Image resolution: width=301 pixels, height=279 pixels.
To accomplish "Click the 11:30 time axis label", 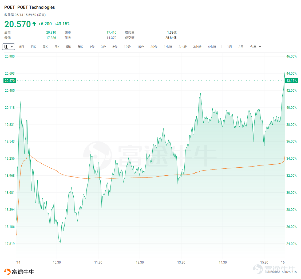I will [x=98, y=262].
